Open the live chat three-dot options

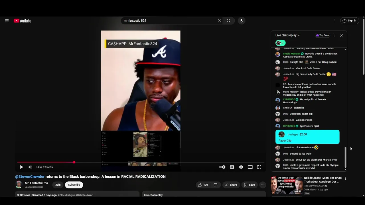(334, 35)
